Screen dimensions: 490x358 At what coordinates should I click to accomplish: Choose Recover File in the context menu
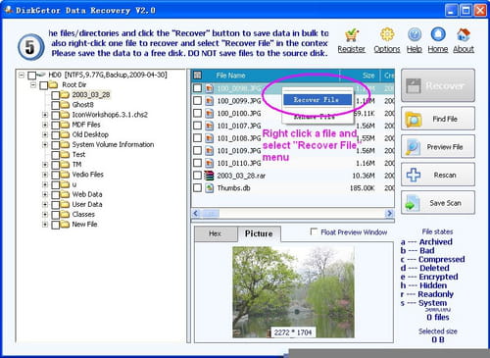[x=318, y=100]
